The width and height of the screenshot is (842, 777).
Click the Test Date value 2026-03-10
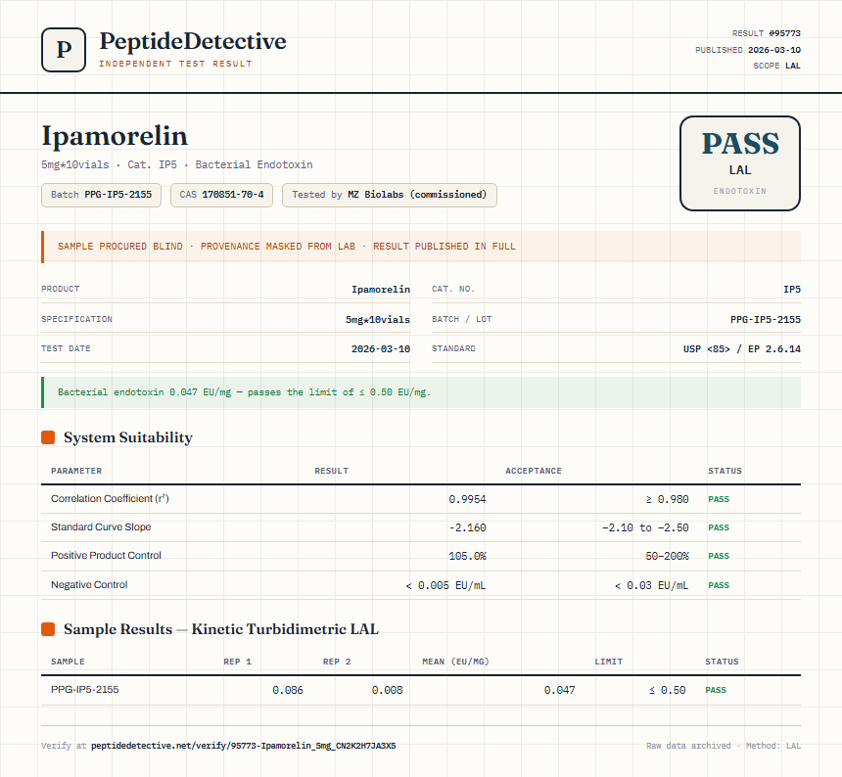(x=381, y=349)
